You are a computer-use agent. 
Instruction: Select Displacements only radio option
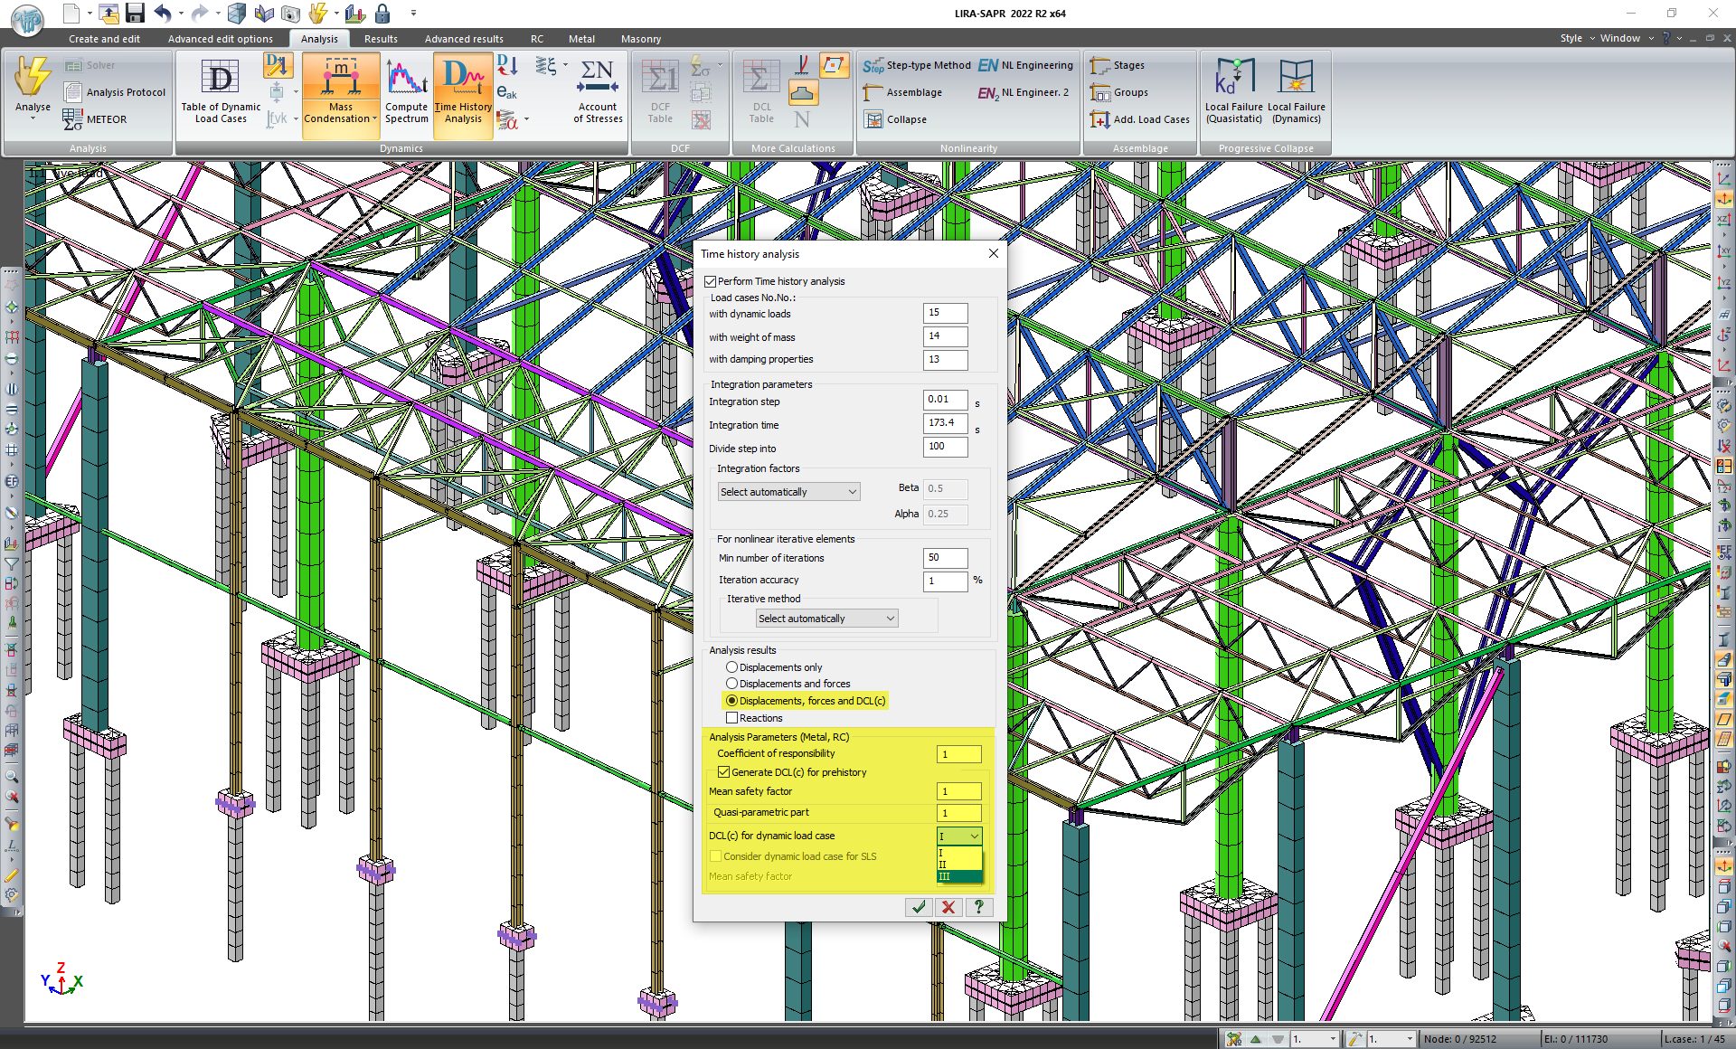point(731,667)
